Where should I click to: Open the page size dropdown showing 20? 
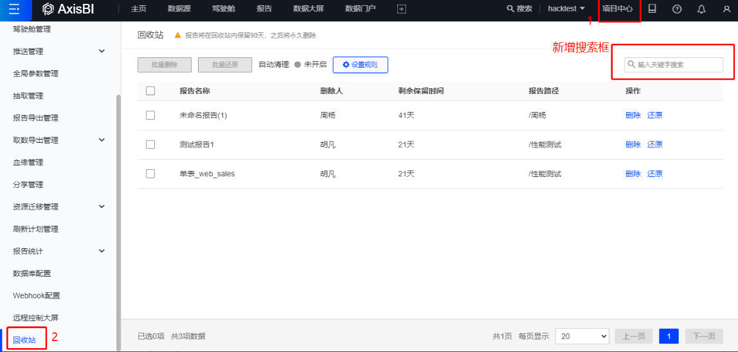click(581, 336)
